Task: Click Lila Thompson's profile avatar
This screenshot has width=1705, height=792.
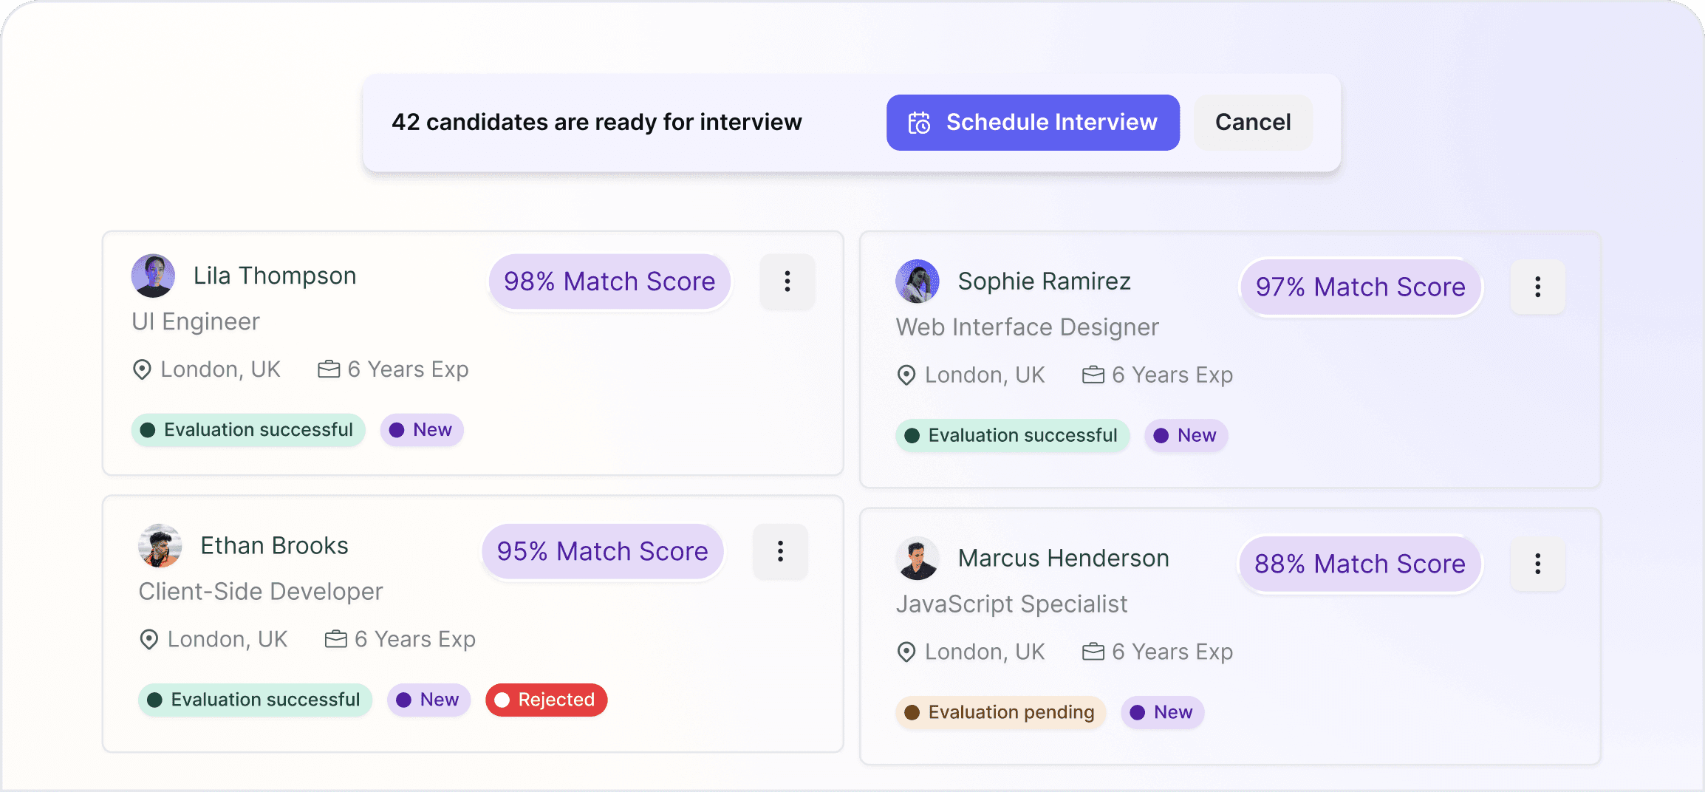Action: 153,276
